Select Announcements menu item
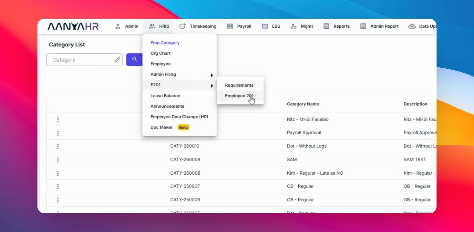This screenshot has width=474, height=232. [x=180, y=106]
